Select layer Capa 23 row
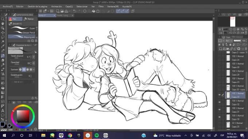The width and height of the screenshot is (248, 139). (x=235, y=80)
